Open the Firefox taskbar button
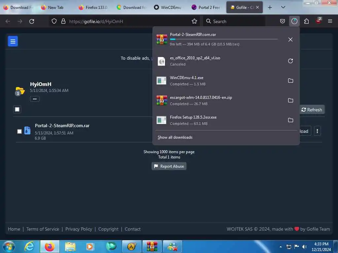Viewport: 338px width, 253px height. [50, 246]
